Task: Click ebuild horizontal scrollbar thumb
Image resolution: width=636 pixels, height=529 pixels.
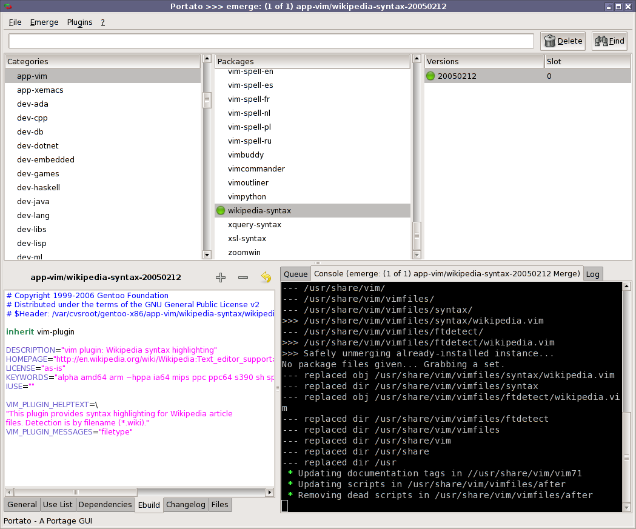Action: tap(75, 492)
